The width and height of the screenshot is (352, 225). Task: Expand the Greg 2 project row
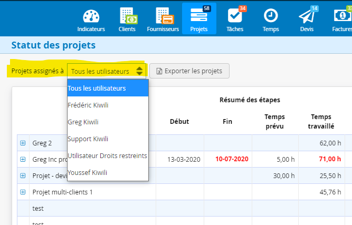click(x=23, y=143)
